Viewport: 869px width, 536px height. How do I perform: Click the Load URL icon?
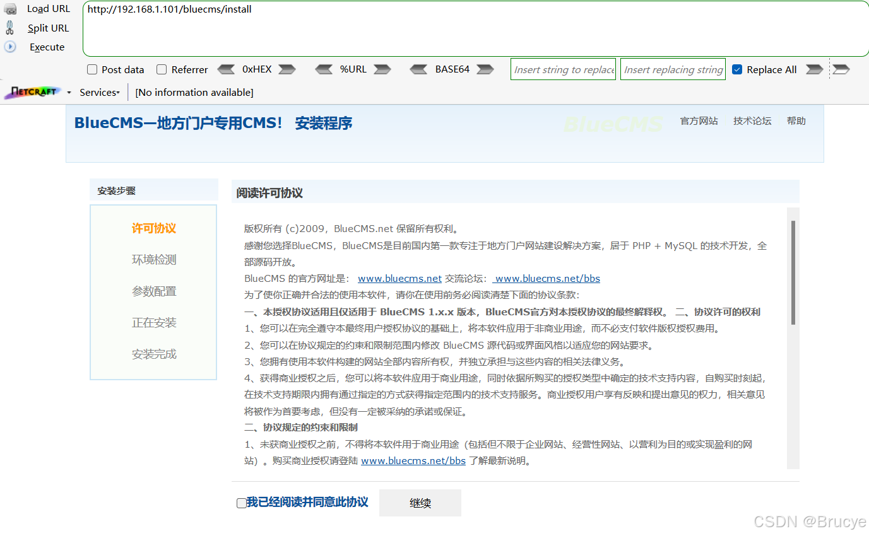10,9
